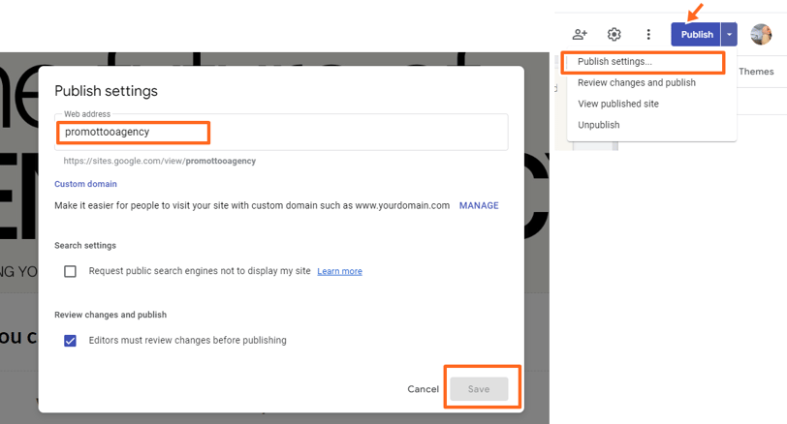Click Cancel in Publish settings dialog

pyautogui.click(x=424, y=389)
